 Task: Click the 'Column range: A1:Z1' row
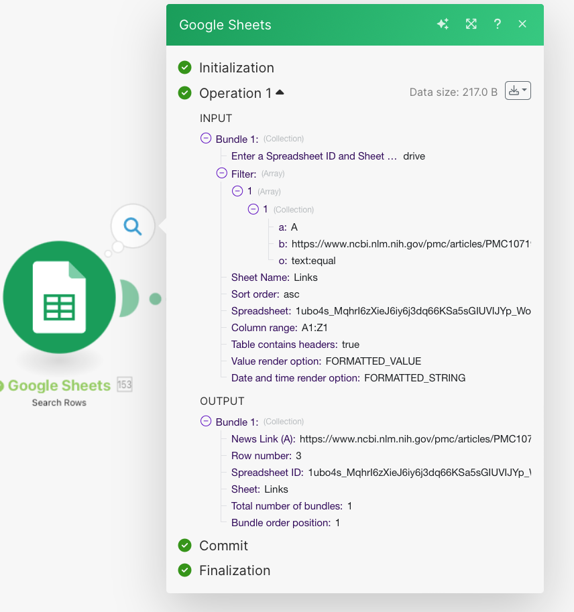[280, 328]
